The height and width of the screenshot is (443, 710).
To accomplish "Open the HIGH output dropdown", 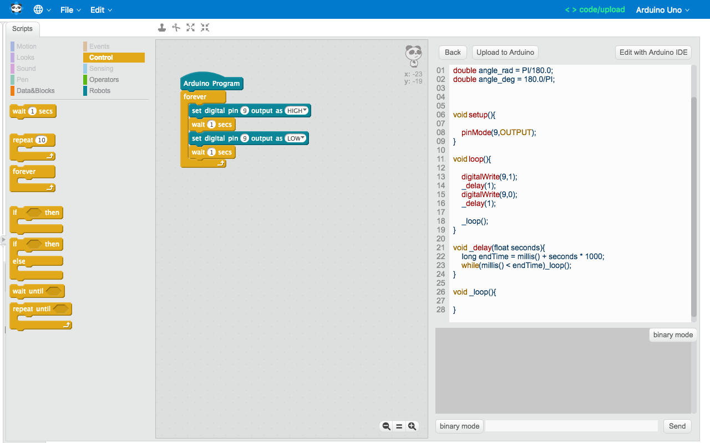I will pyautogui.click(x=297, y=111).
